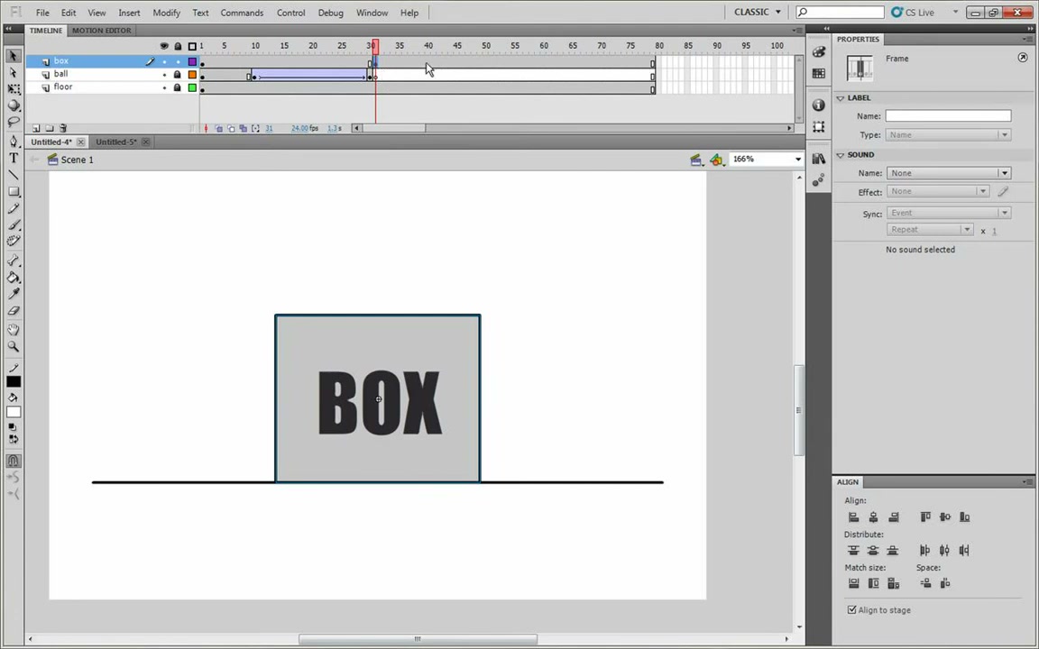The image size is (1039, 649).
Task: Click the white fill color swatch
Action: point(14,412)
